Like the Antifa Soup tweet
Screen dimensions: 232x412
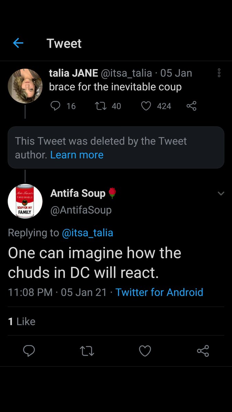[x=145, y=351]
